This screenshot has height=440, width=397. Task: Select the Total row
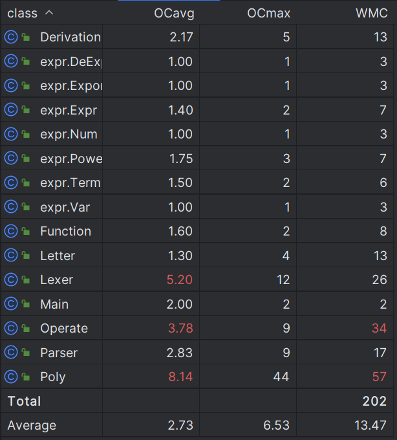pyautogui.click(x=197, y=401)
